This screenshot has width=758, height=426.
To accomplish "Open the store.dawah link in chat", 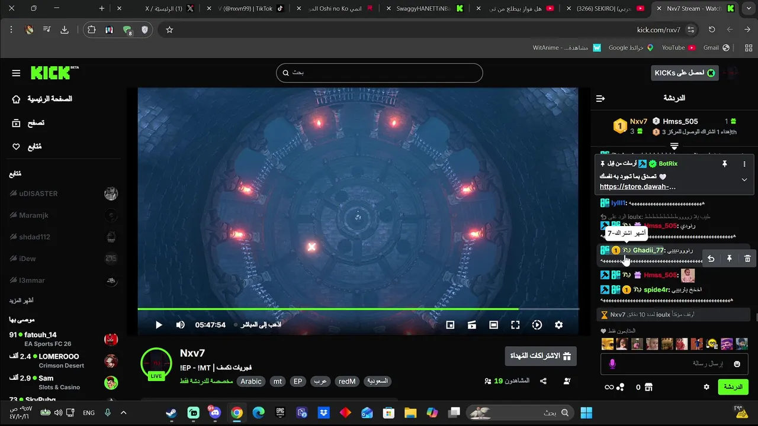I will click(x=638, y=186).
